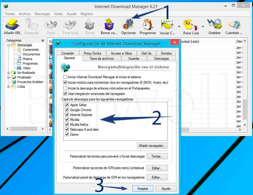Open the Parar Cola dropdown arrow
The width and height of the screenshot is (253, 195).
203,27
